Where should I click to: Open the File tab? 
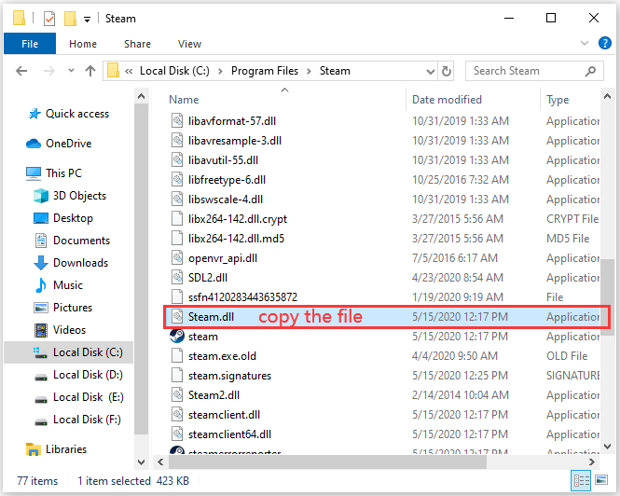tap(30, 44)
